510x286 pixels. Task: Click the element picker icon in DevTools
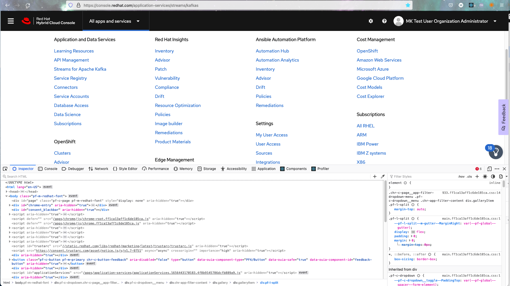click(5, 169)
